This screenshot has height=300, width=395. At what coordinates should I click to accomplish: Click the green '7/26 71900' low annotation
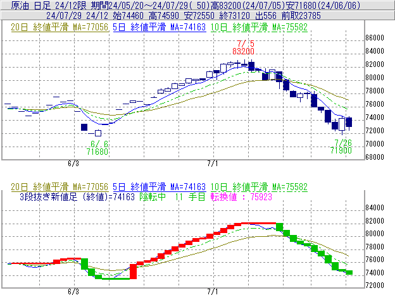341,147
